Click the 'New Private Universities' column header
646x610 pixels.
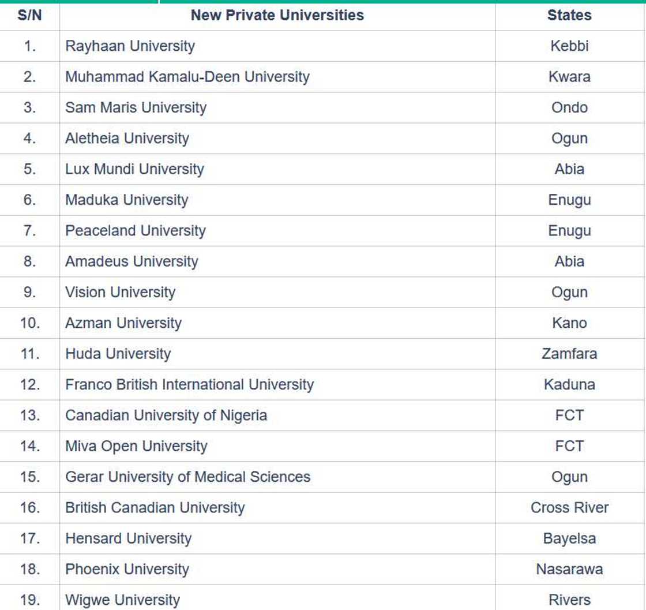point(277,16)
